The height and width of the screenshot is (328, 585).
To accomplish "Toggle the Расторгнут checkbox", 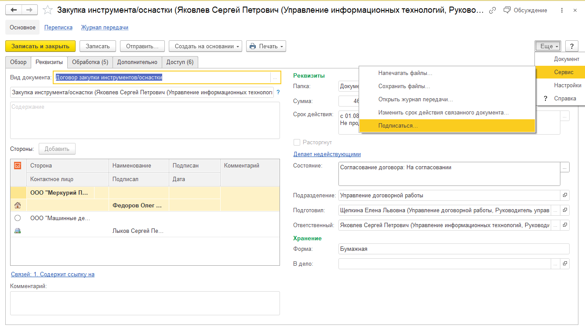I will pos(297,143).
